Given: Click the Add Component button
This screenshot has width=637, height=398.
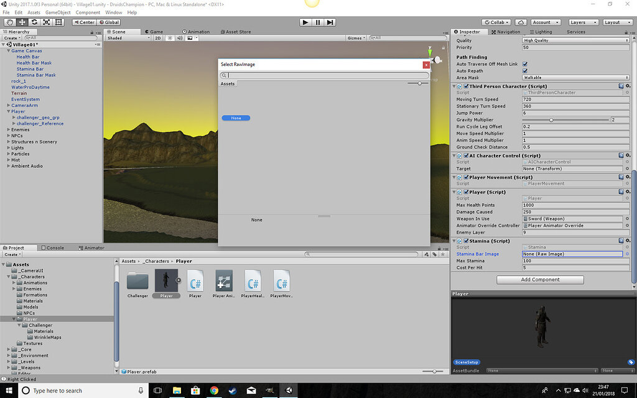Looking at the screenshot, I should (539, 279).
